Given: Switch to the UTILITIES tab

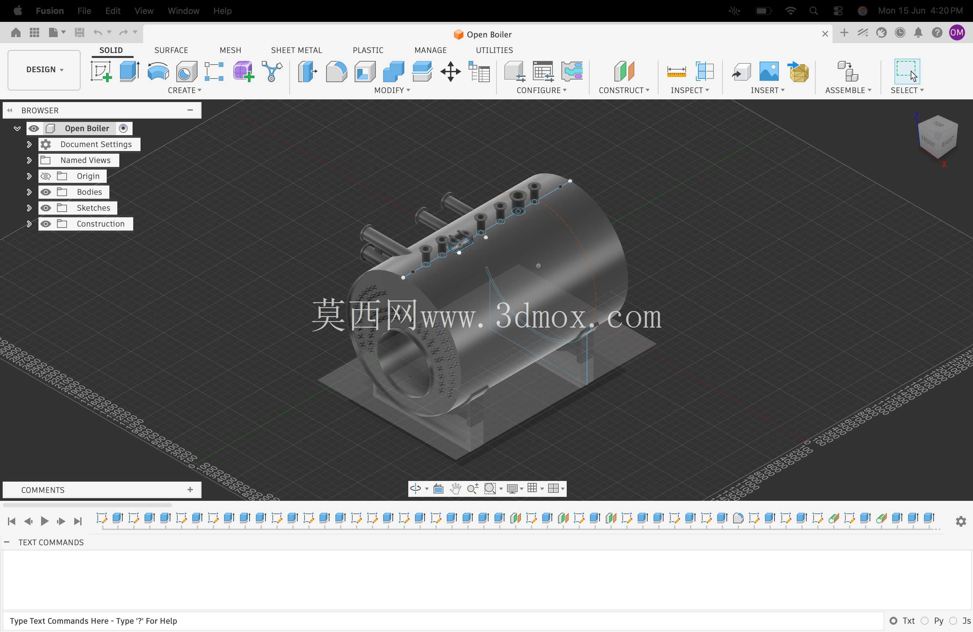Looking at the screenshot, I should point(494,50).
